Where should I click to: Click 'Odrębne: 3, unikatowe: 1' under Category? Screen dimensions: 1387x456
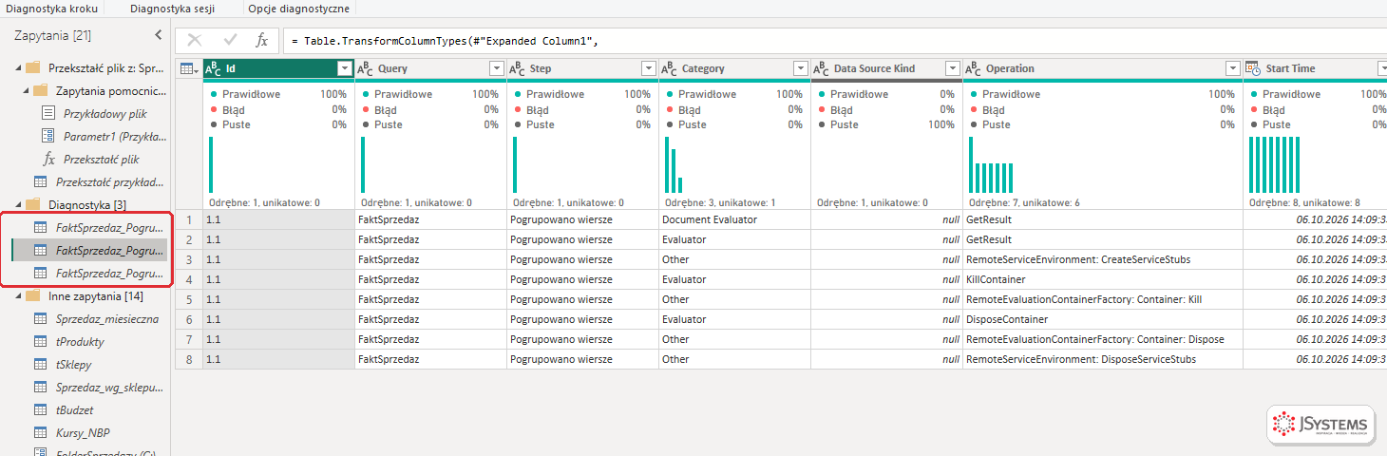(720, 202)
